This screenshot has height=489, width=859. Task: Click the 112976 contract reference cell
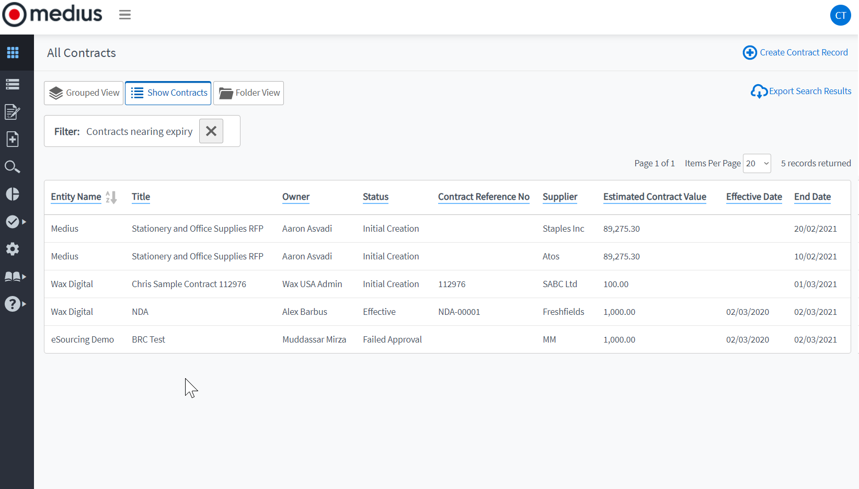point(452,284)
